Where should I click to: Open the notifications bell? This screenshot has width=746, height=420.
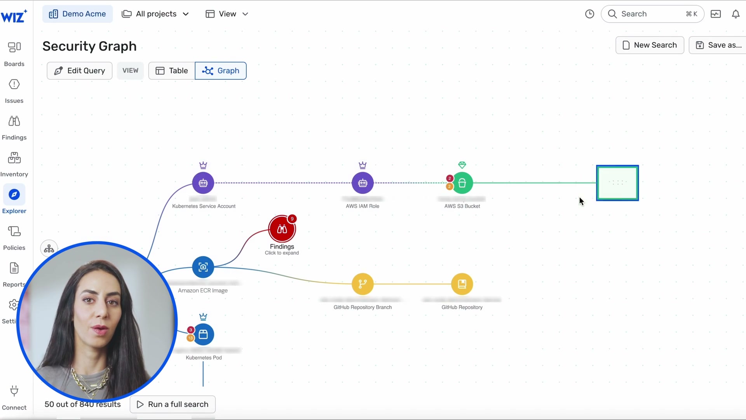[736, 14]
